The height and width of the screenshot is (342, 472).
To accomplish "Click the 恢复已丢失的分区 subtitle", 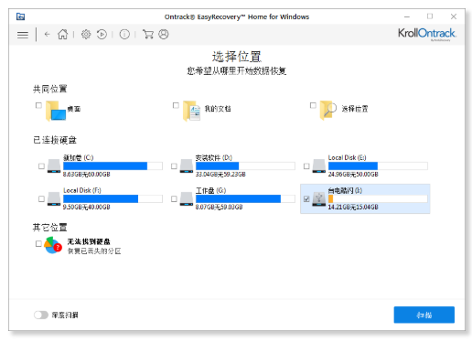I will (94, 251).
